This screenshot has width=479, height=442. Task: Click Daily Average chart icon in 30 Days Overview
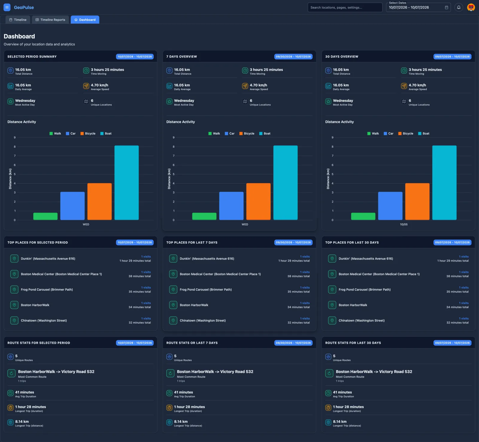pyautogui.click(x=328, y=86)
